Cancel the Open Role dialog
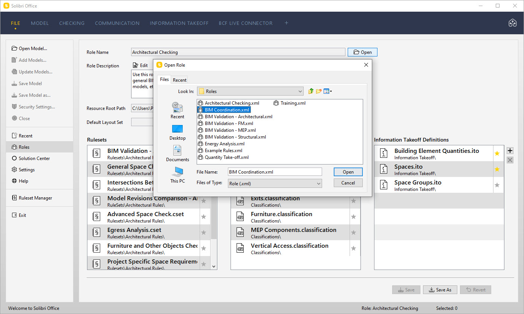 point(348,183)
